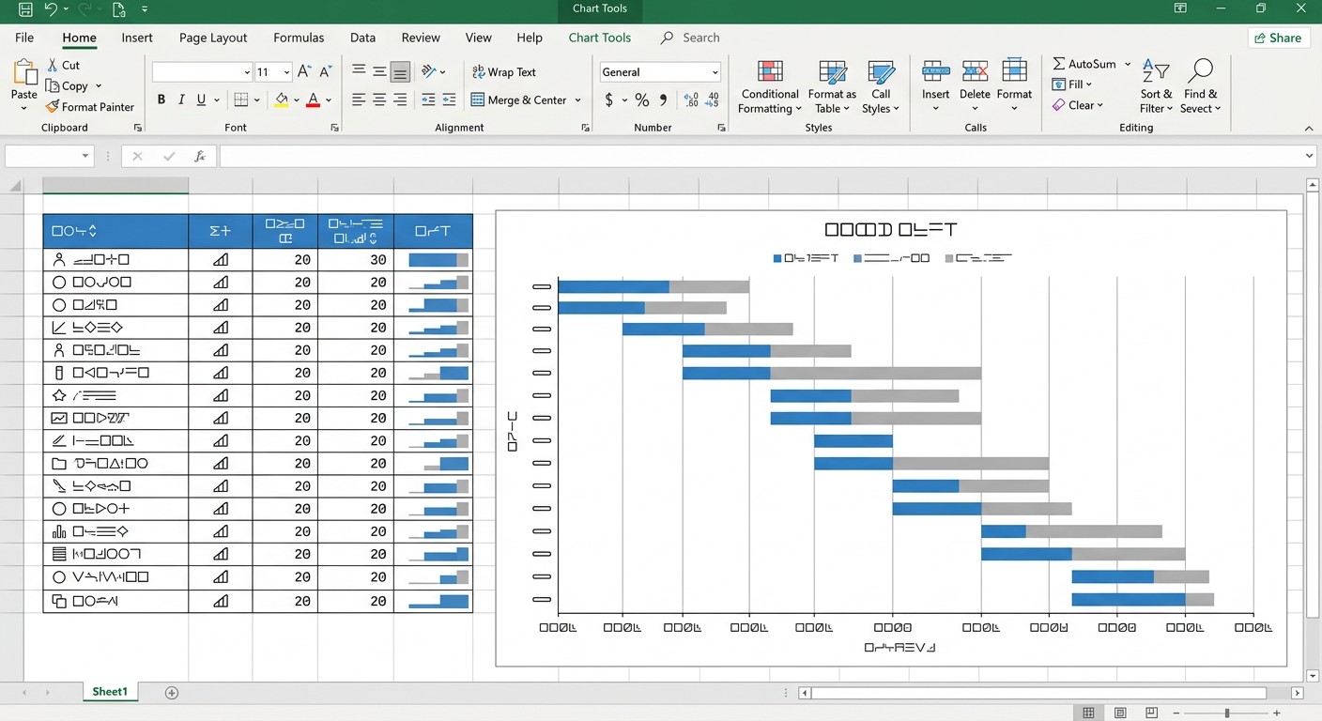The image size is (1322, 721).
Task: Select the Sheet1 worksheet tab
Action: [x=110, y=692]
